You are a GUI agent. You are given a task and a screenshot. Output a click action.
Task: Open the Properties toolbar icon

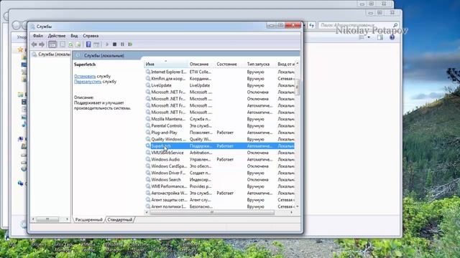tap(63, 44)
